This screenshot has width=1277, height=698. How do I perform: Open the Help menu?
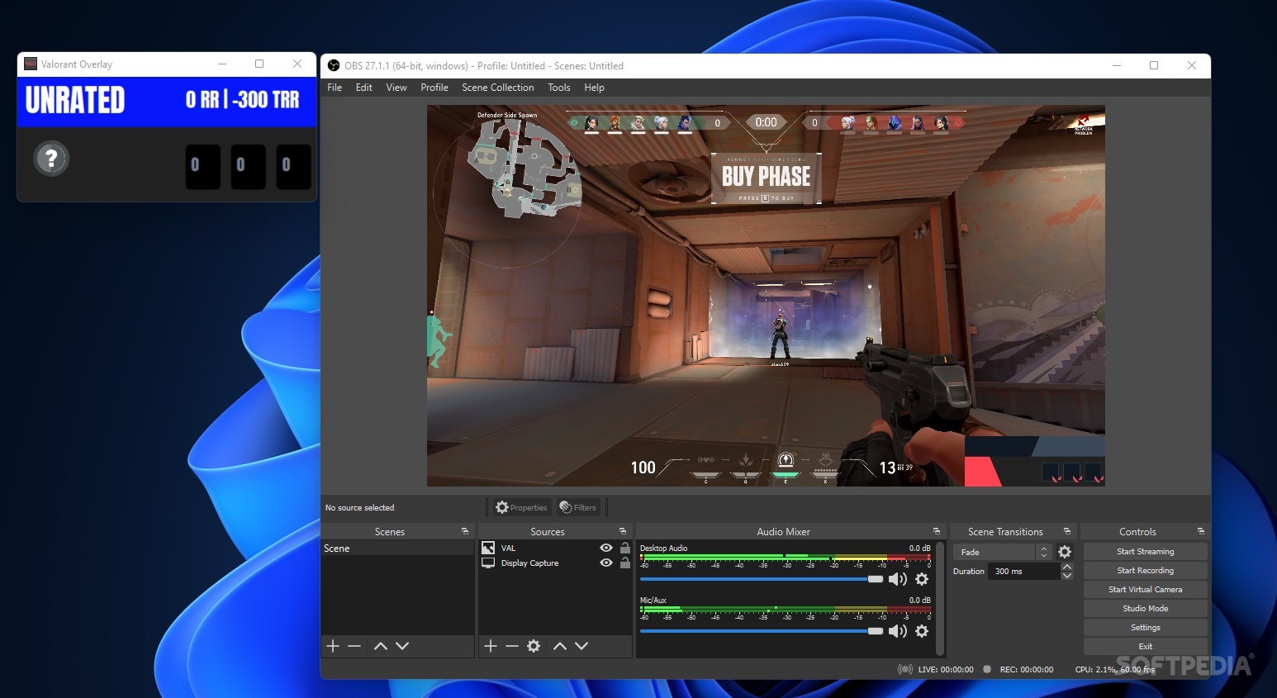(594, 88)
